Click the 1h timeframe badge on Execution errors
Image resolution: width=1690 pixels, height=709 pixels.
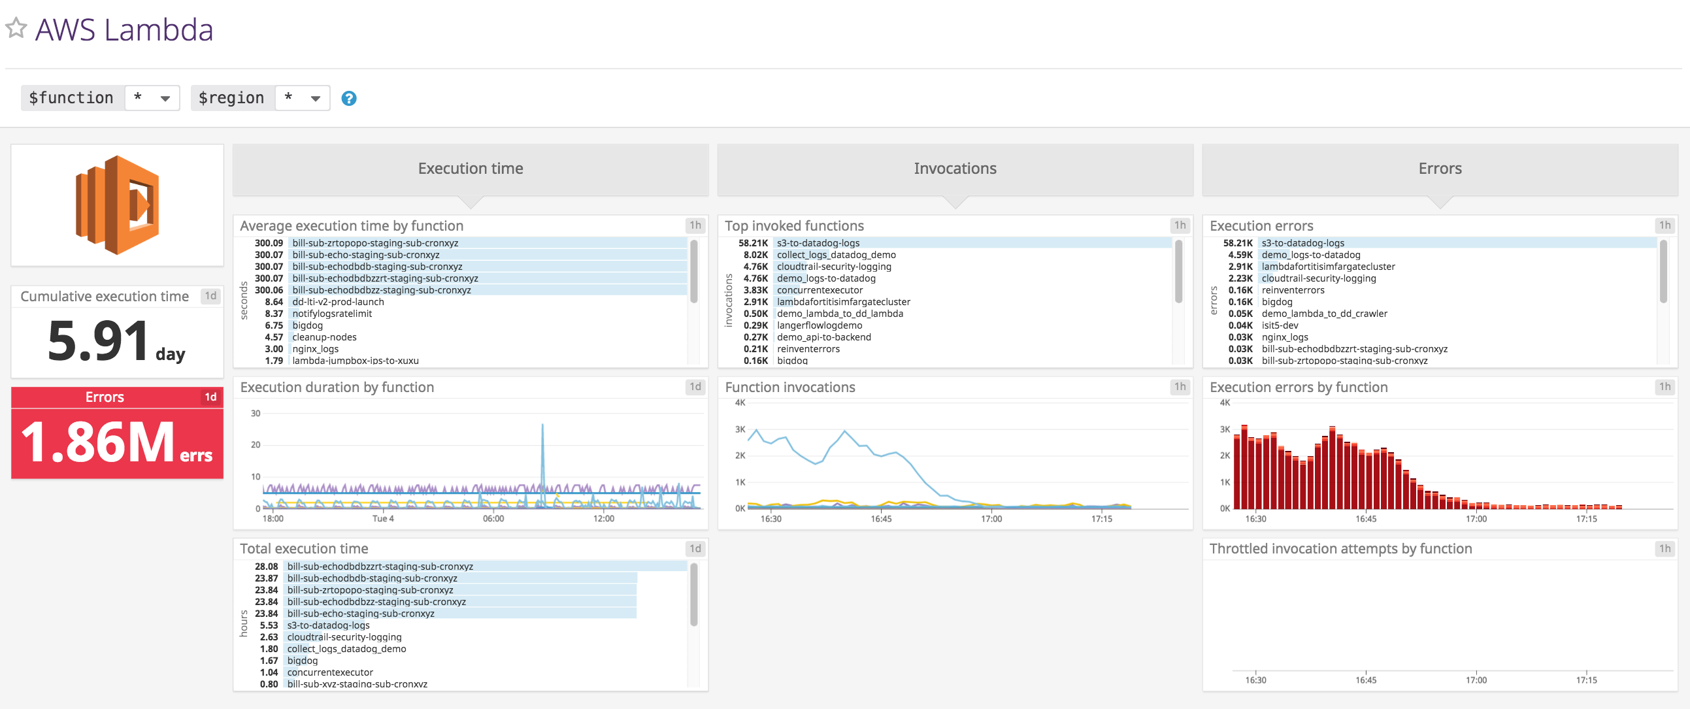pyautogui.click(x=1665, y=225)
